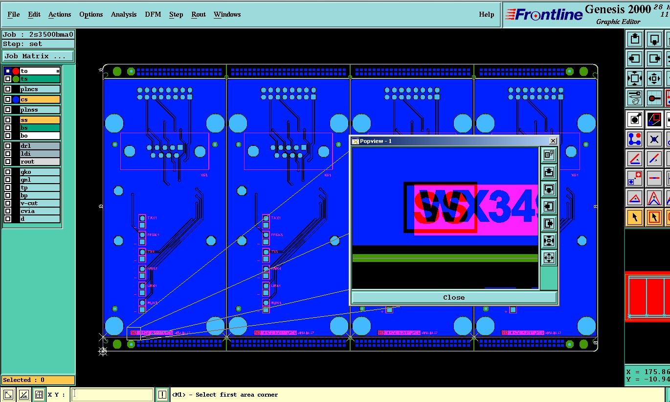Click Popview overlapping windows icon

549,155
